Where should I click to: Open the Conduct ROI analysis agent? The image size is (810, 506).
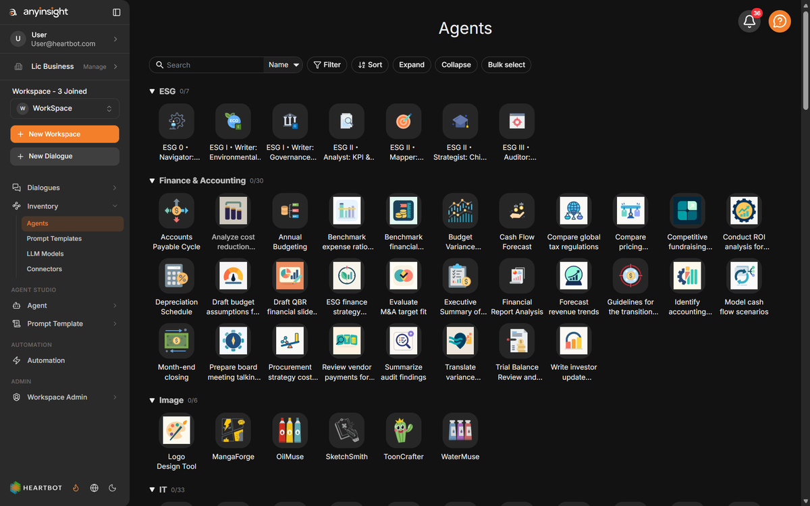click(744, 211)
